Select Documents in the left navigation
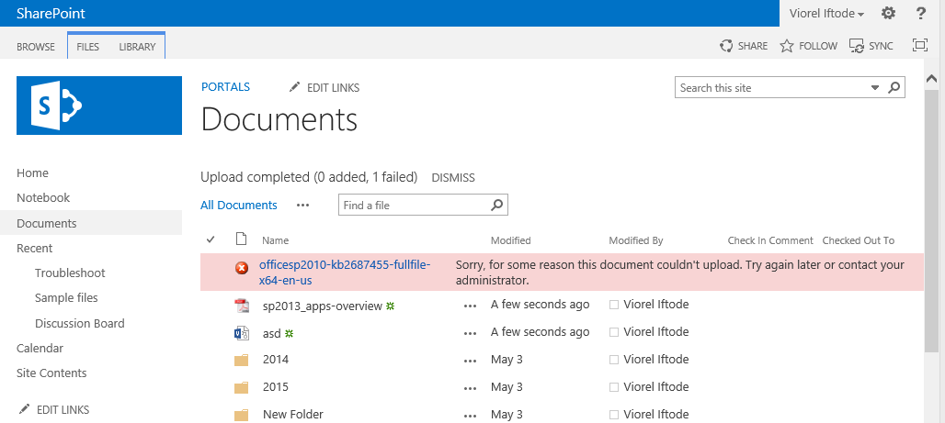 91,223
